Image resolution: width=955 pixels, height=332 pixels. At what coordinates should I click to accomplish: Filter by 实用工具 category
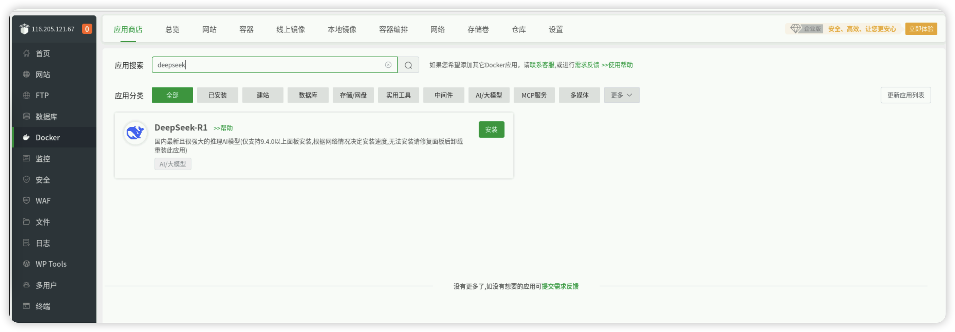[x=398, y=95]
